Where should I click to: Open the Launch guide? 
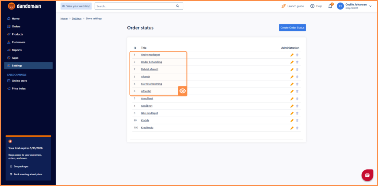click(292, 6)
